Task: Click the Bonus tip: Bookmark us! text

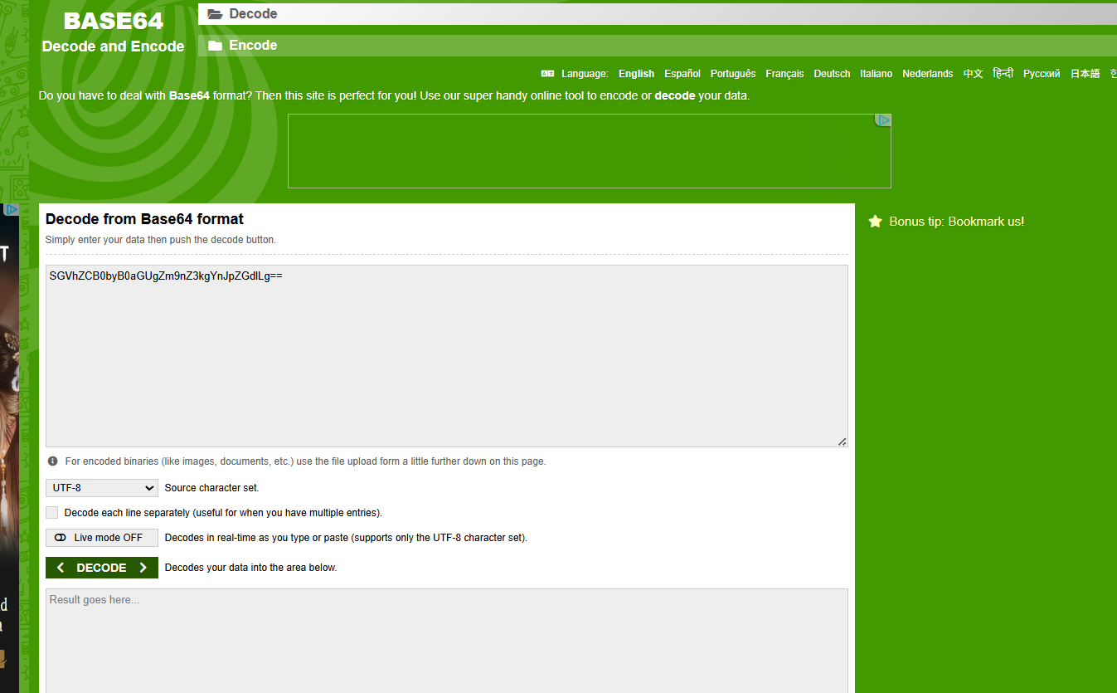Action: 957,222
